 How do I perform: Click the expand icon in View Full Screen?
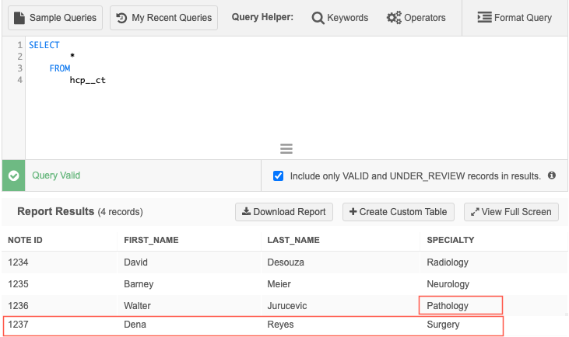click(x=475, y=212)
